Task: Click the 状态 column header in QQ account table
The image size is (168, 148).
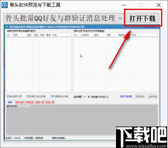Action: click(59, 35)
